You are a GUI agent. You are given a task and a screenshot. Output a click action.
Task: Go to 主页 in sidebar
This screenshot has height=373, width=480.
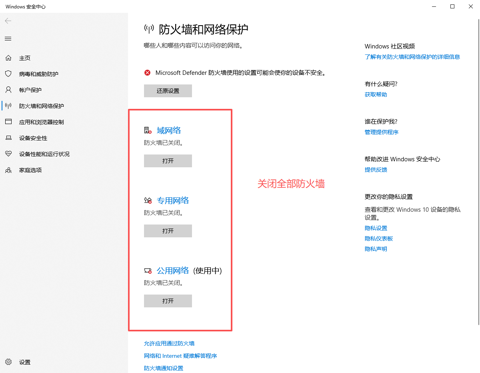[x=25, y=58]
